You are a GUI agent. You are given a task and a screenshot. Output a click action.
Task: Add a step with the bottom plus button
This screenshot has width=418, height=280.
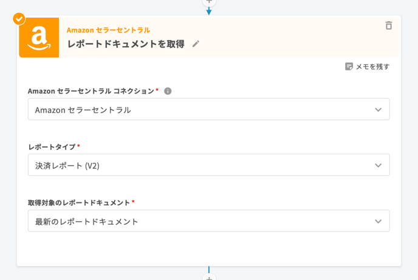pos(209,278)
